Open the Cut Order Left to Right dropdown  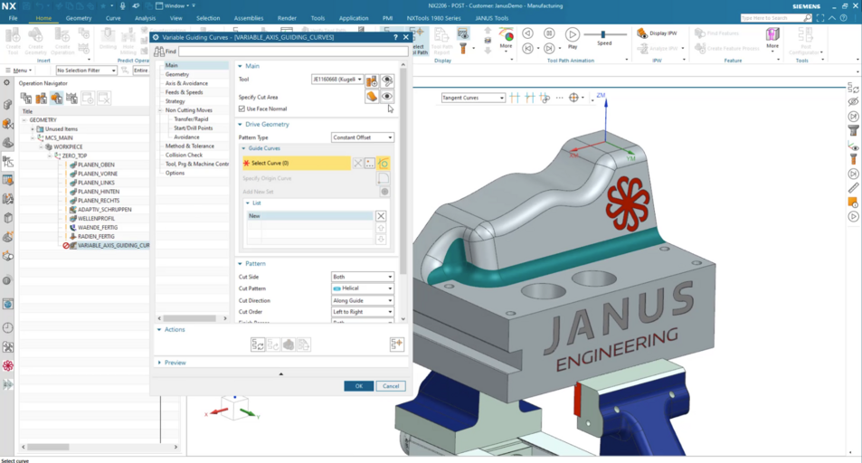click(363, 312)
